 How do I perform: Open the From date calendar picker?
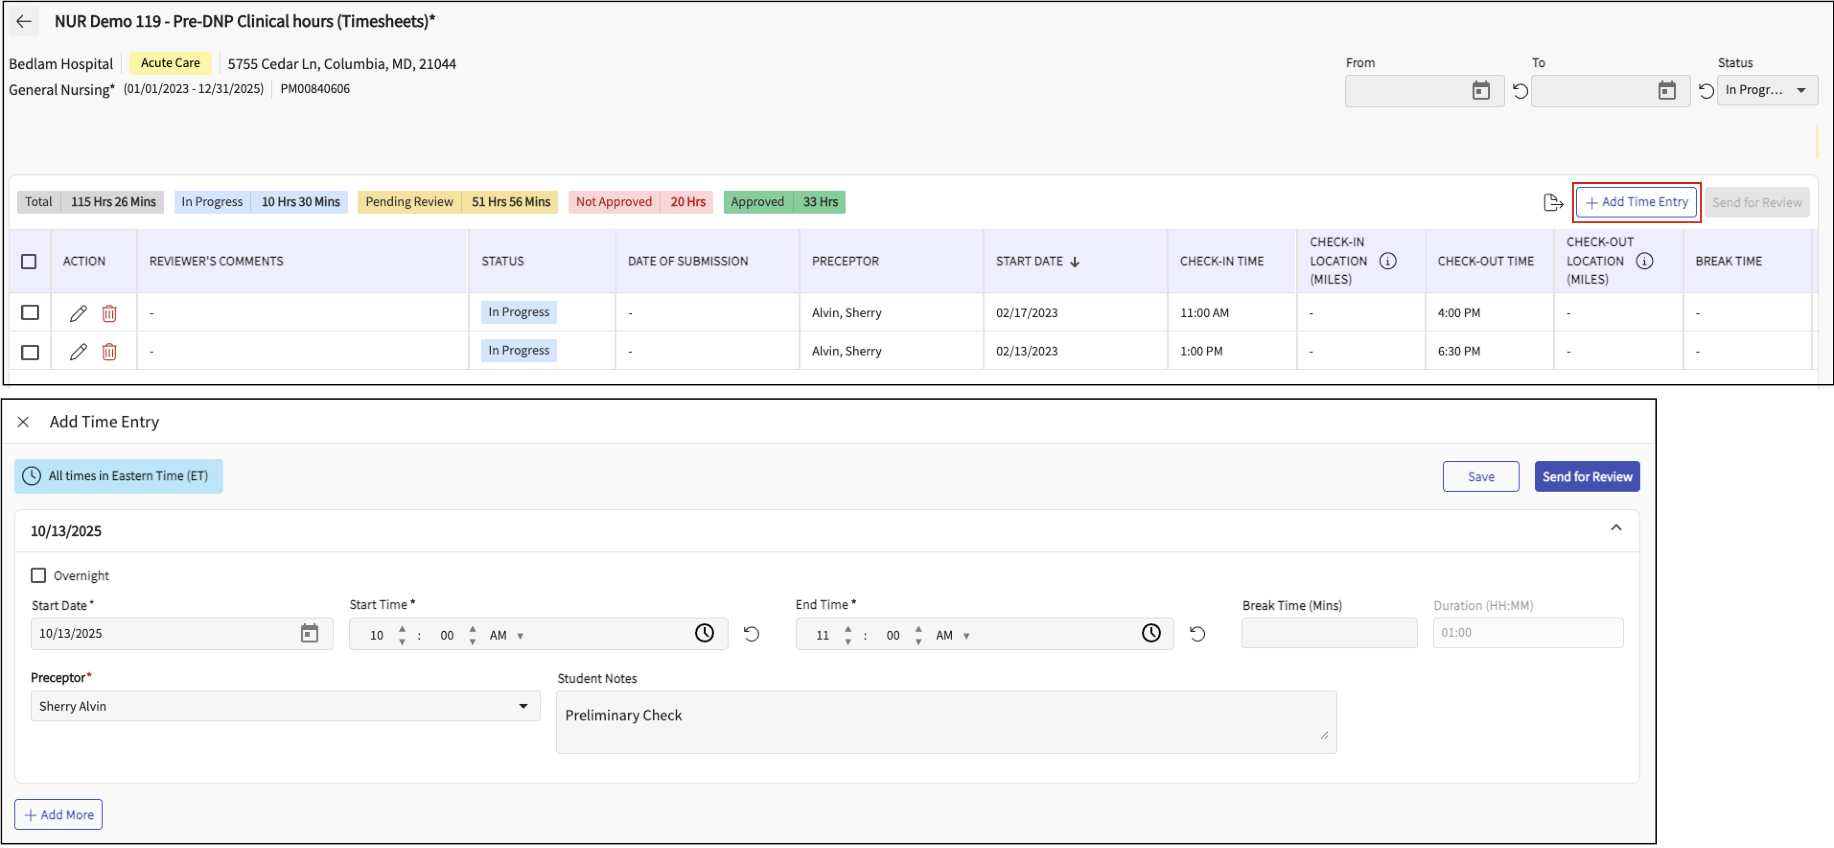(1480, 91)
